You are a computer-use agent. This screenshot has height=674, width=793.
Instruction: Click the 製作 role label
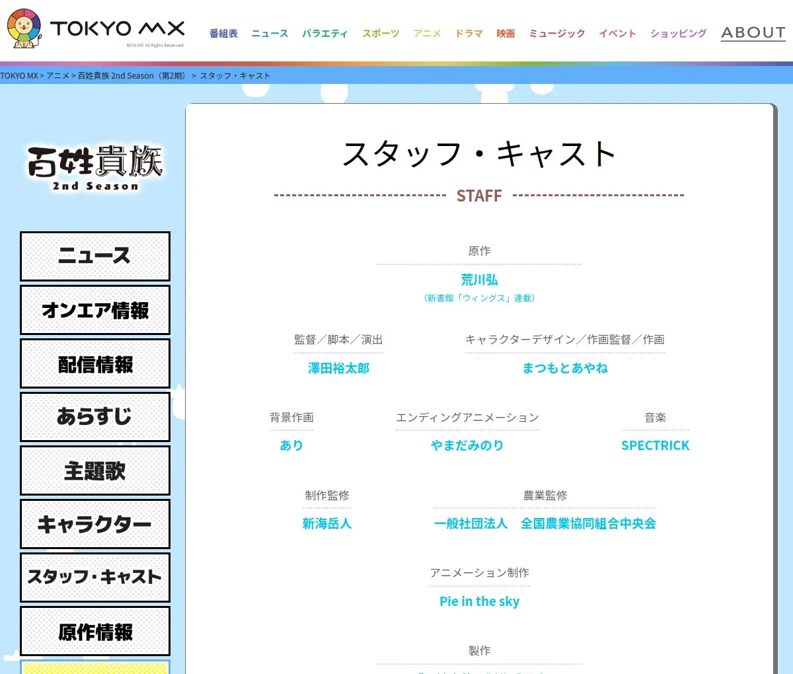[479, 651]
